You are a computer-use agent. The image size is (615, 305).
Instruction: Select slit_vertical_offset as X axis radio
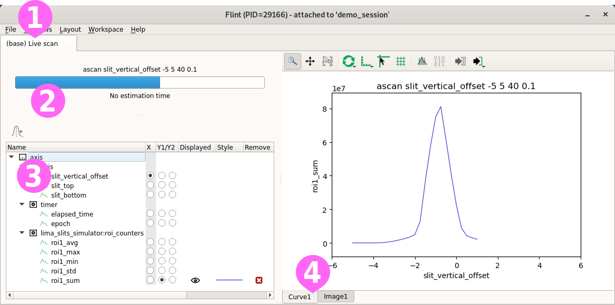point(150,175)
